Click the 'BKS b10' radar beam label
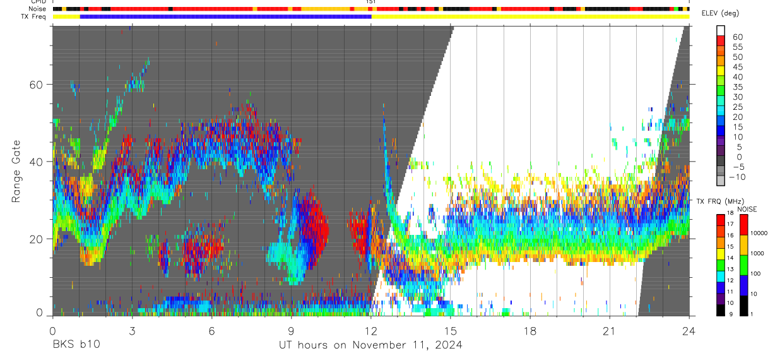The image size is (775, 358). tap(76, 345)
